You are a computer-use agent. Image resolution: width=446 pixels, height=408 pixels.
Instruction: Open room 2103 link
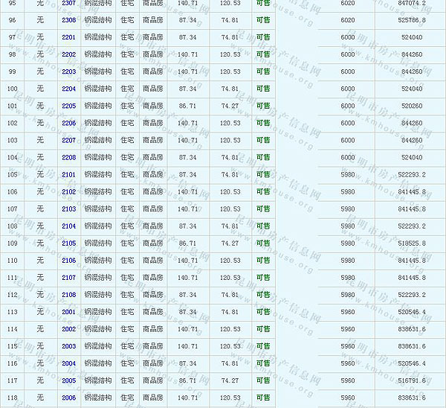(x=68, y=209)
